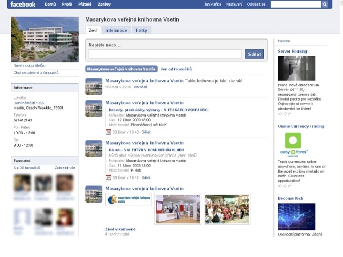This screenshot has width=343, height=257.
Task: Click thumbs-up icon under Server Housing ad
Action: (x=280, y=114)
